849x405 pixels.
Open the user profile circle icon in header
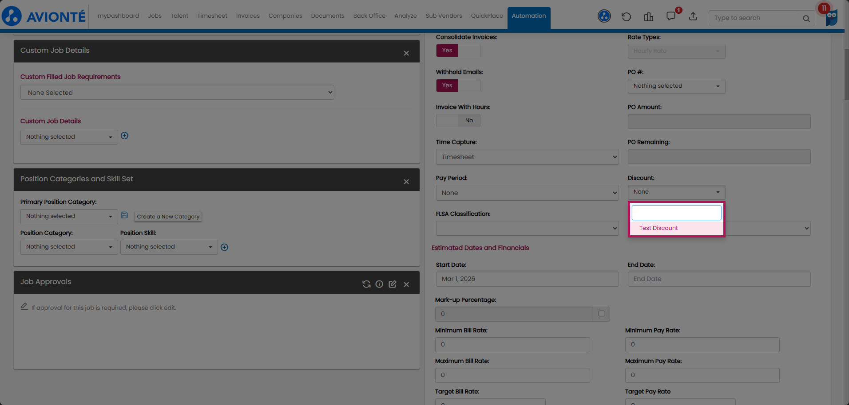pos(604,16)
